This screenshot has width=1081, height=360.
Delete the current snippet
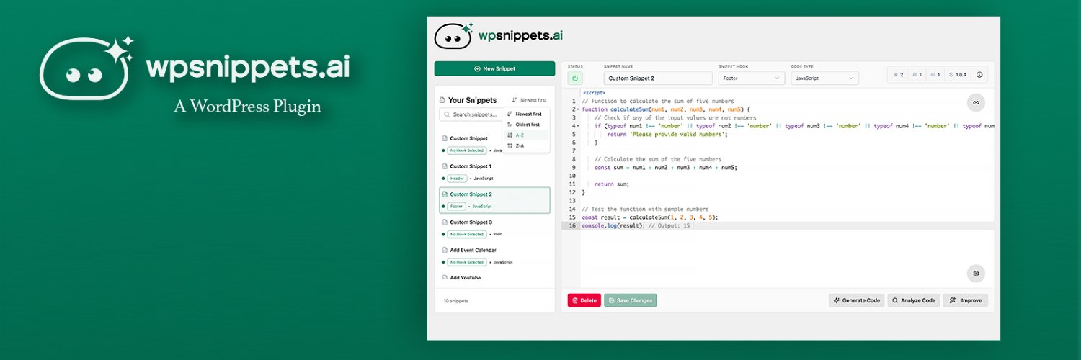click(x=584, y=300)
